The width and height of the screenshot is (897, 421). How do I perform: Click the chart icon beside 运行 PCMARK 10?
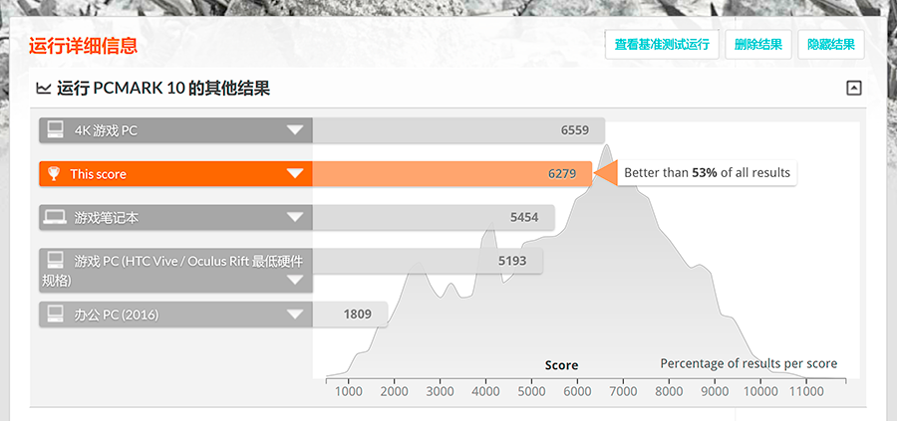[x=44, y=89]
